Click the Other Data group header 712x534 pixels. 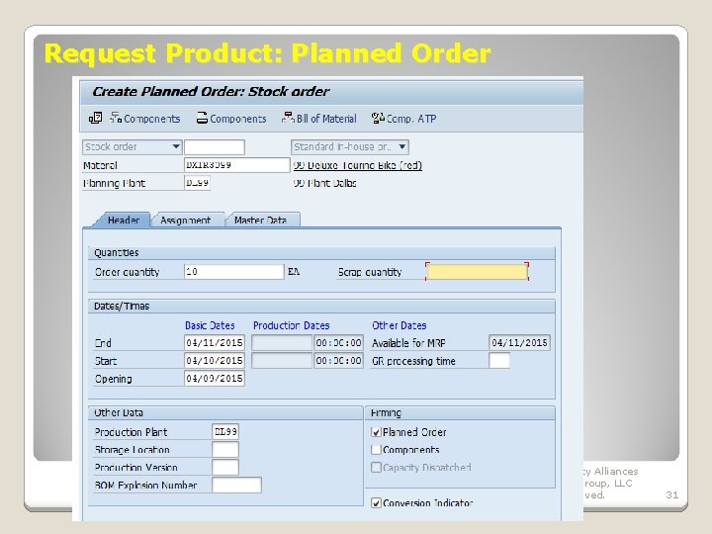coord(225,412)
